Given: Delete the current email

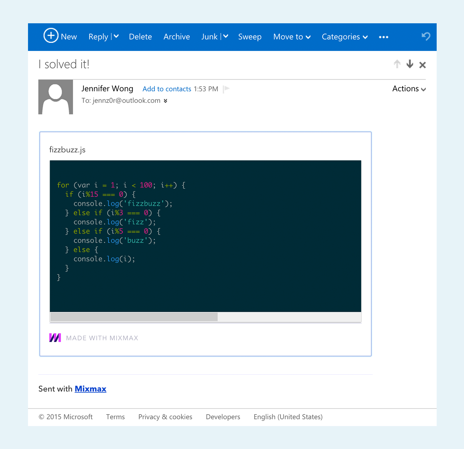Looking at the screenshot, I should [x=140, y=37].
